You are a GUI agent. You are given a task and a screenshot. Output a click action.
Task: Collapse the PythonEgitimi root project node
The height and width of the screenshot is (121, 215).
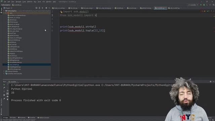click(4, 11)
